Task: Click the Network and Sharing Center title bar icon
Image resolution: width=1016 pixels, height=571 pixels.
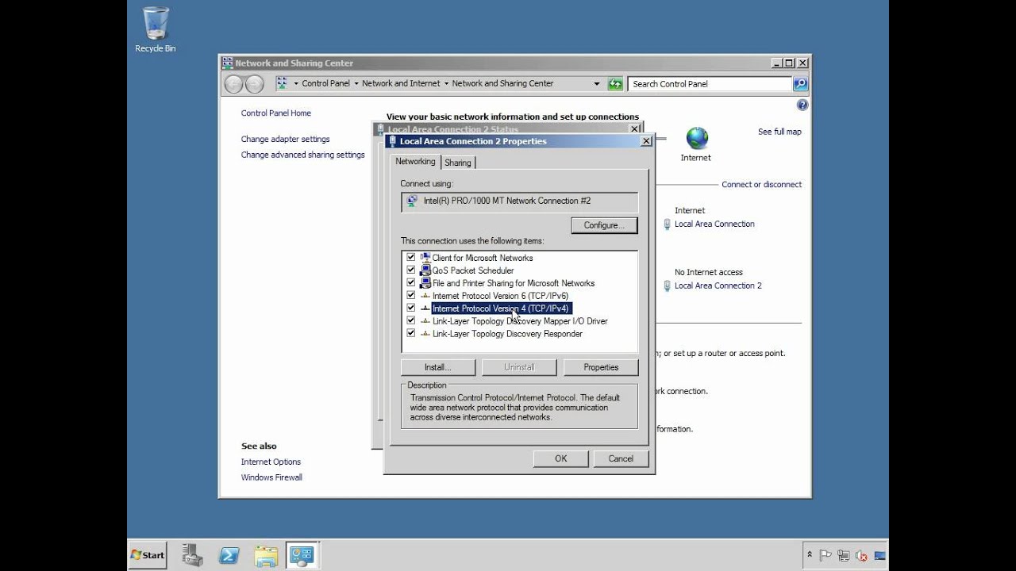Action: (x=228, y=63)
